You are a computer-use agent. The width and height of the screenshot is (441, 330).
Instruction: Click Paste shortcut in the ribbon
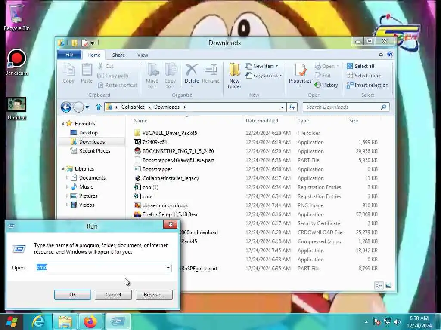(117, 85)
